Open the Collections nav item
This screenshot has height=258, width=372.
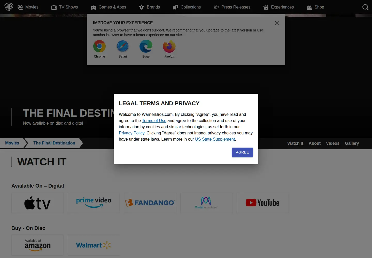187,7
